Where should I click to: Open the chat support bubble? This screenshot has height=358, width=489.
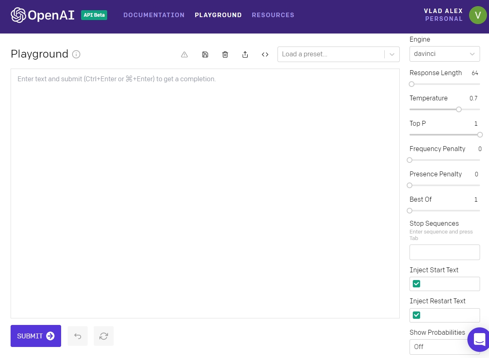click(x=479, y=339)
